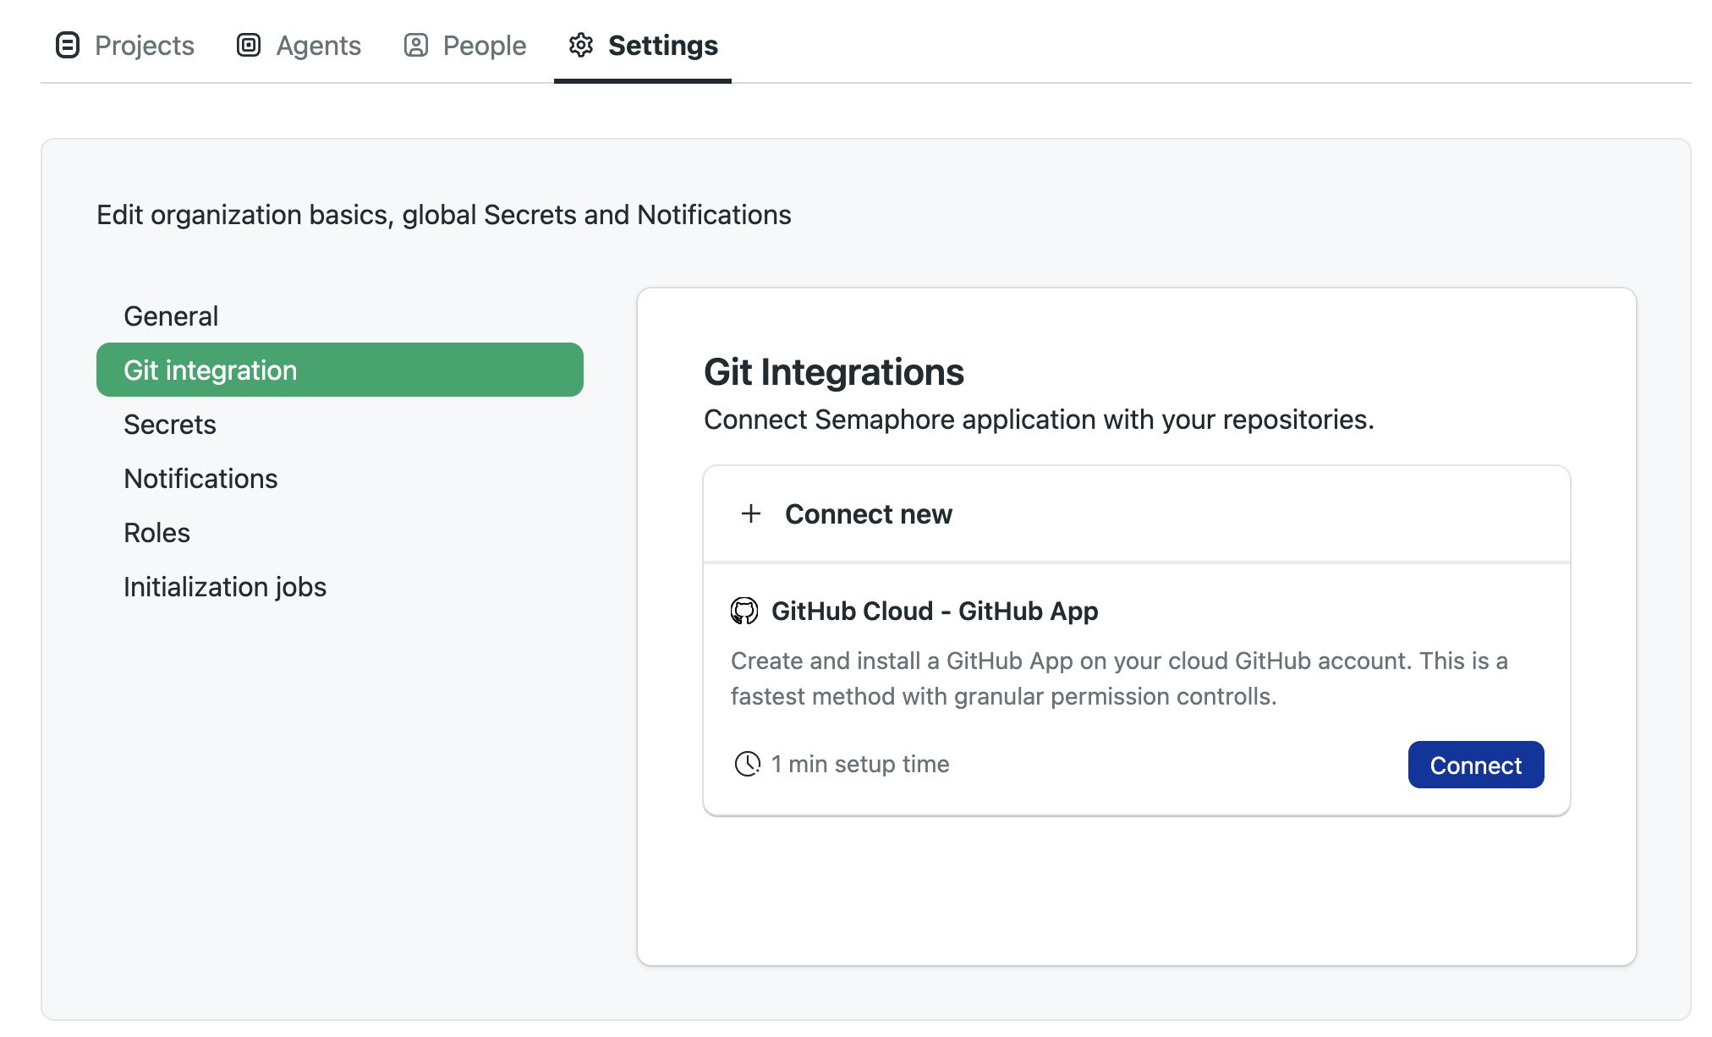Switch to the Agents tab
The image size is (1712, 1037).
click(299, 45)
